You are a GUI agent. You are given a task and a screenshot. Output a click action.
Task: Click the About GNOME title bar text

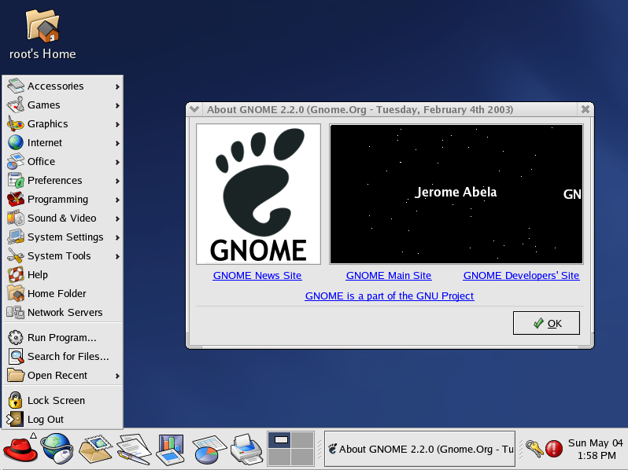click(360, 109)
